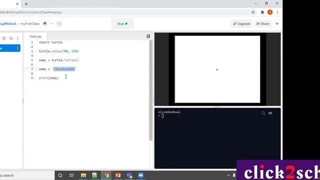Switch to Chrome on taskbar
Screen dimensions: 320x180
(x=106, y=175)
